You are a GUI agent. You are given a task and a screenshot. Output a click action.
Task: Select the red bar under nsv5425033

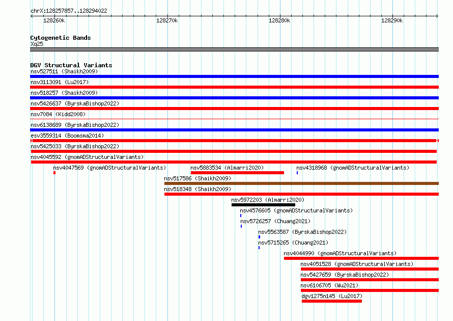point(234,151)
